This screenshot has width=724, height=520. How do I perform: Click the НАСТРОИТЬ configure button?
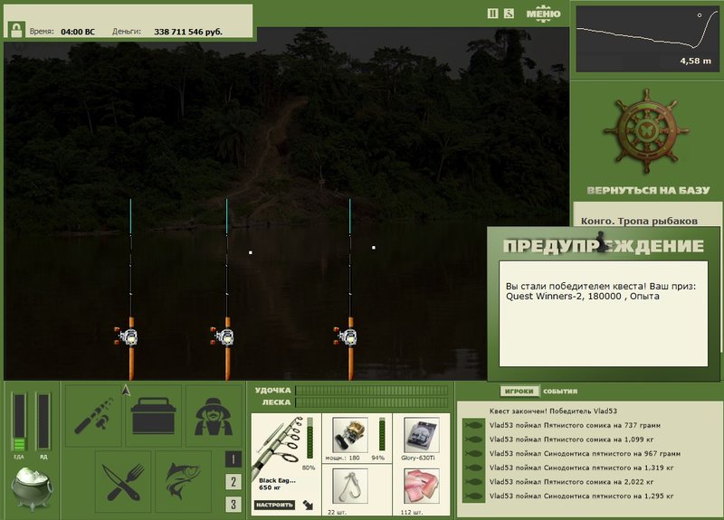274,505
